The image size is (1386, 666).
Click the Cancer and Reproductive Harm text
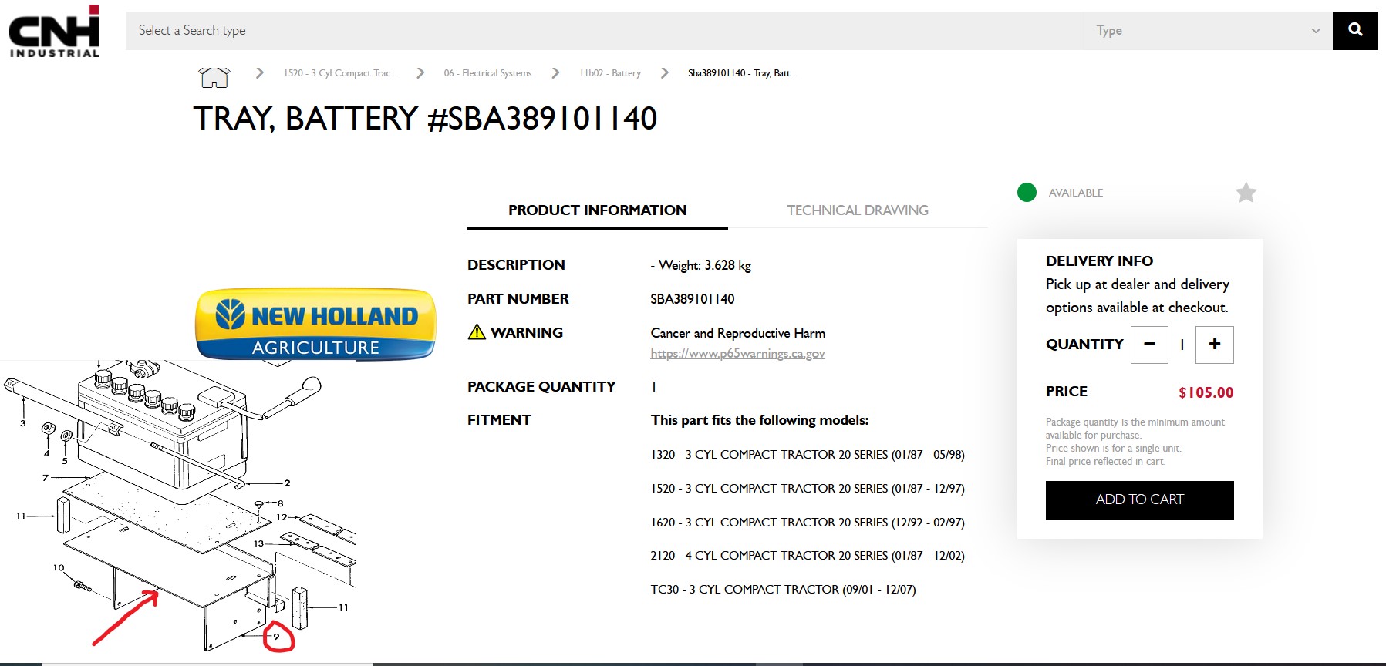pyautogui.click(x=737, y=333)
